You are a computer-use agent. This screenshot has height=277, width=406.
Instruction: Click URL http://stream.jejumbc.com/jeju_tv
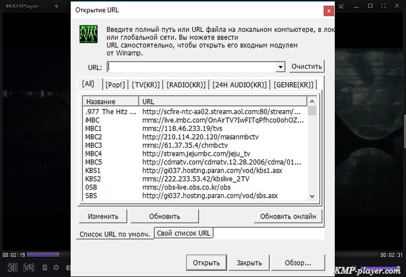coord(196,154)
